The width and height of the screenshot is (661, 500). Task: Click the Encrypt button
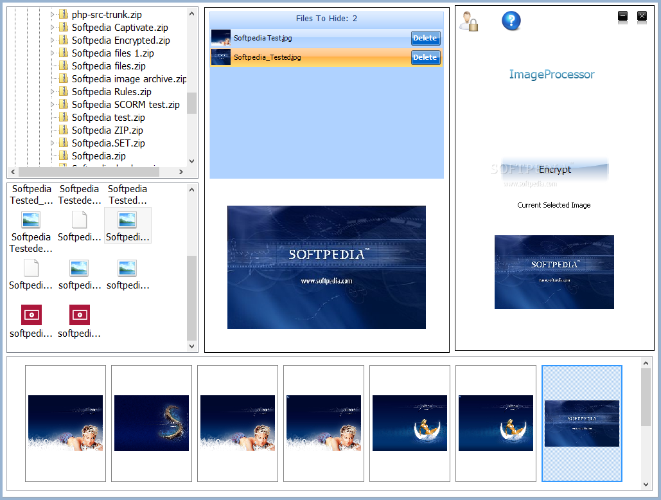[555, 170]
